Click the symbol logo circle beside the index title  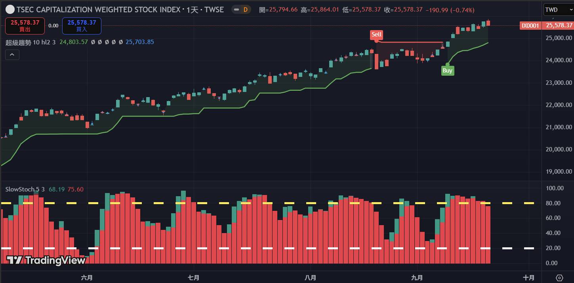coord(10,10)
